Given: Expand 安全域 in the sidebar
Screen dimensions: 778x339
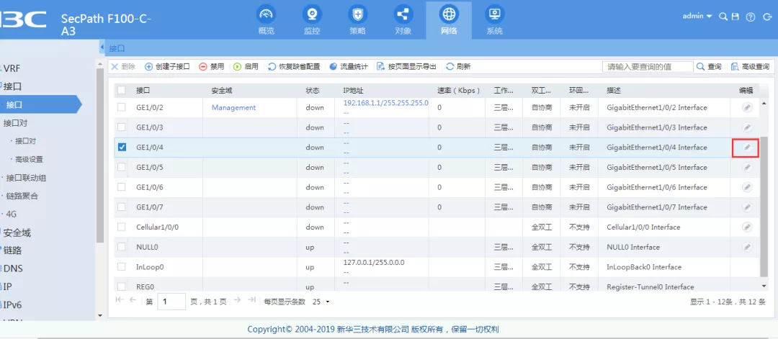Looking at the screenshot, I should coord(17,232).
